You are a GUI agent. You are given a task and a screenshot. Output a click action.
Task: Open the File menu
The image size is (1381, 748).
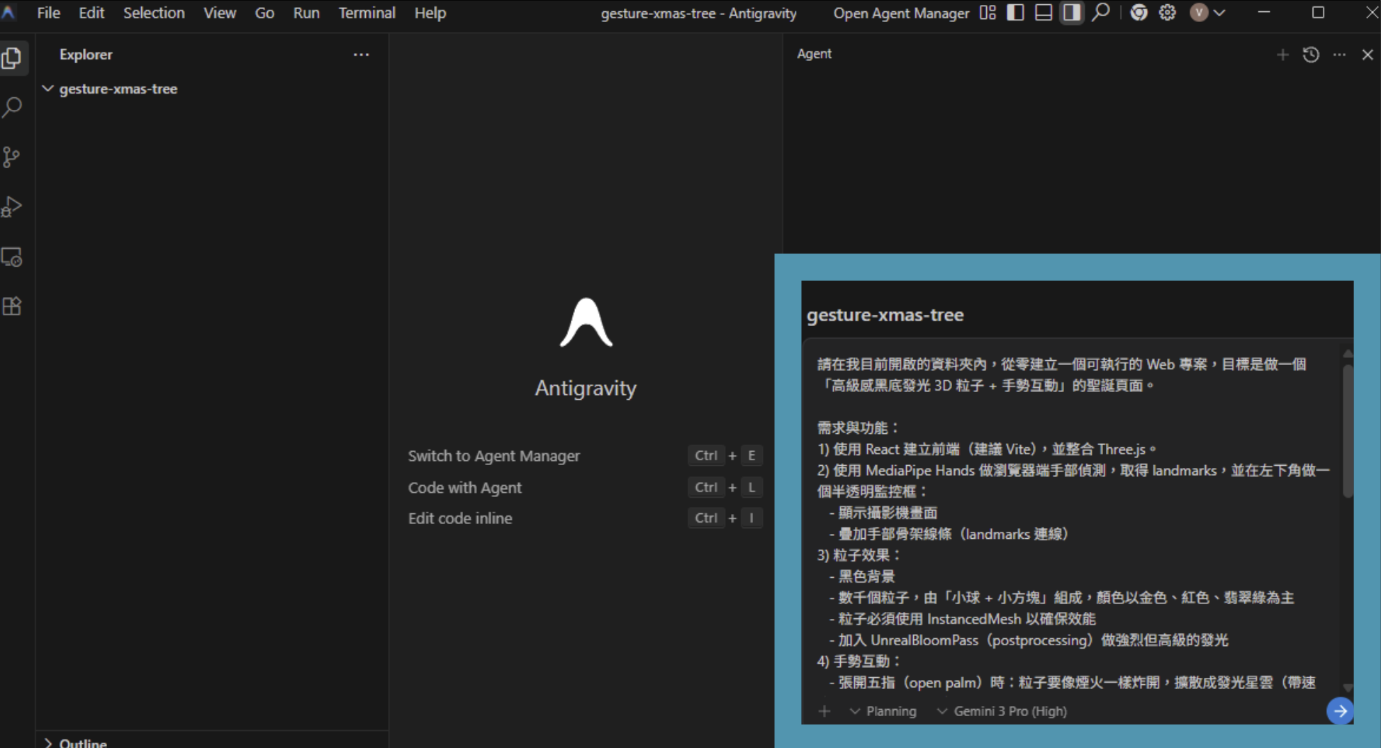48,13
